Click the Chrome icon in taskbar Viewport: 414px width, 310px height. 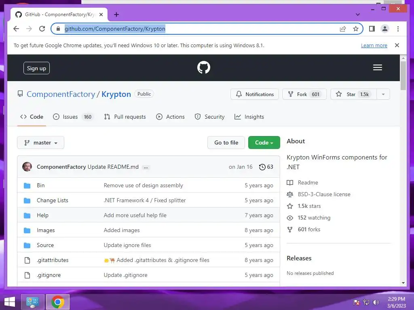(58, 302)
